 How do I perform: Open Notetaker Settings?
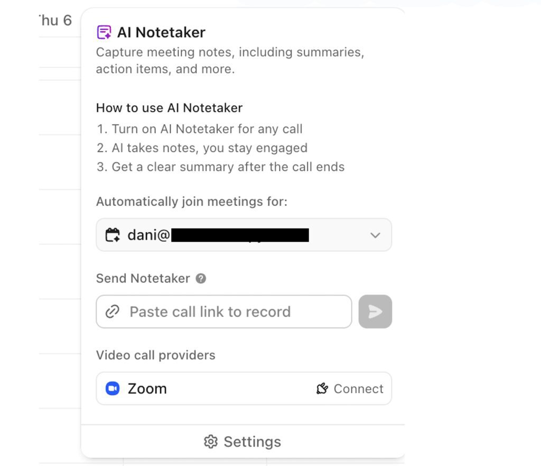point(242,441)
